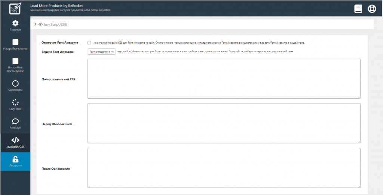Viewport: 383px width, 195px height.
Task: Click the Главные gear icon
Action: (x=15, y=24)
